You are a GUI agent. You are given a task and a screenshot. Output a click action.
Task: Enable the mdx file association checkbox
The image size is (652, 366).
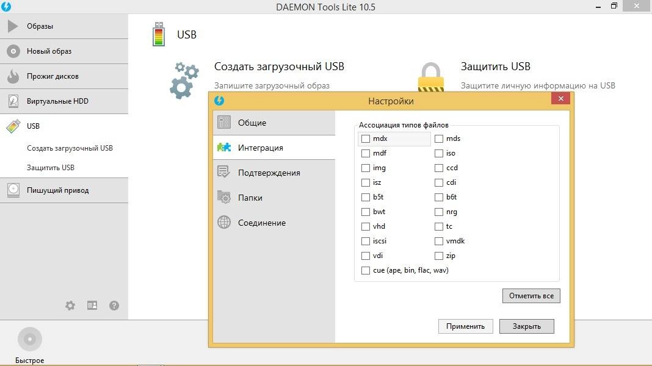click(366, 138)
